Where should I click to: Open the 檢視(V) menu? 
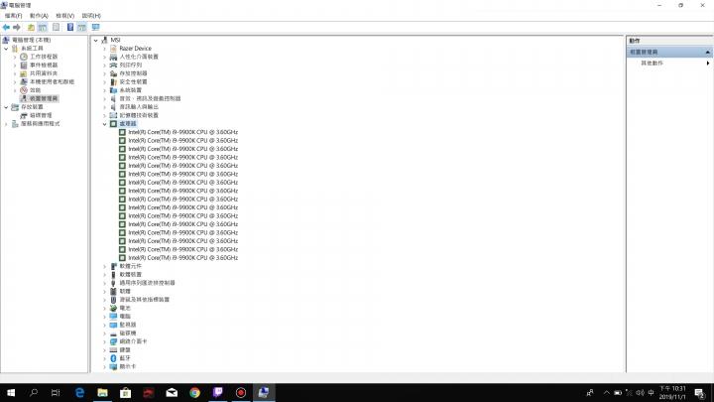64,16
